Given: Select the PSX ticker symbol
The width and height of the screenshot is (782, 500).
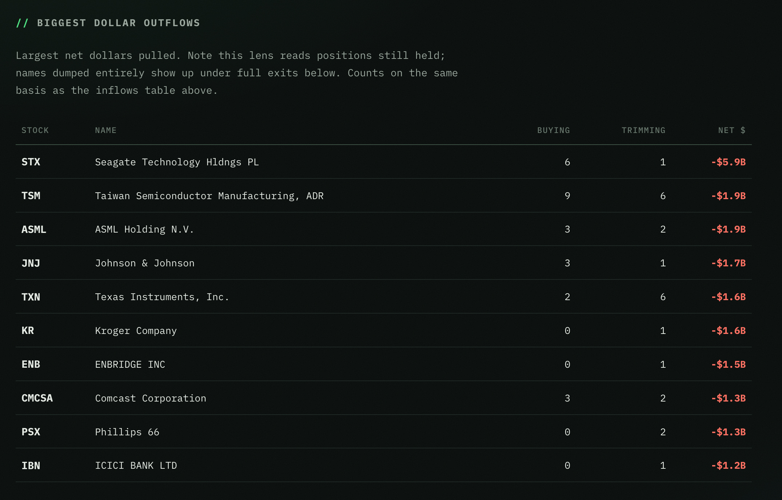Looking at the screenshot, I should click(31, 432).
